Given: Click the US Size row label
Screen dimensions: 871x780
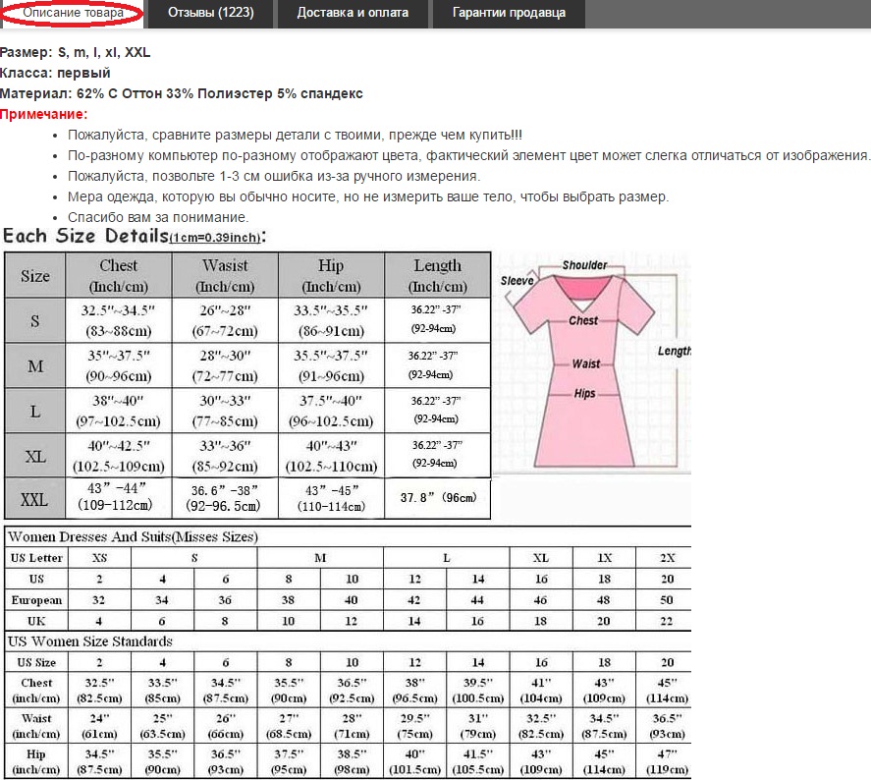Looking at the screenshot, I should point(36,662).
